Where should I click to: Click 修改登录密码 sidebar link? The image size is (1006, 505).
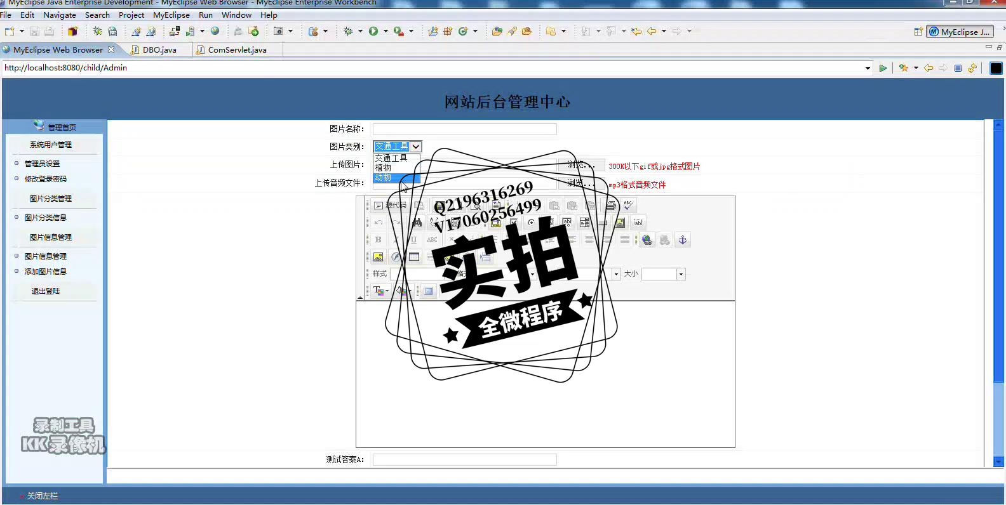pyautogui.click(x=45, y=179)
